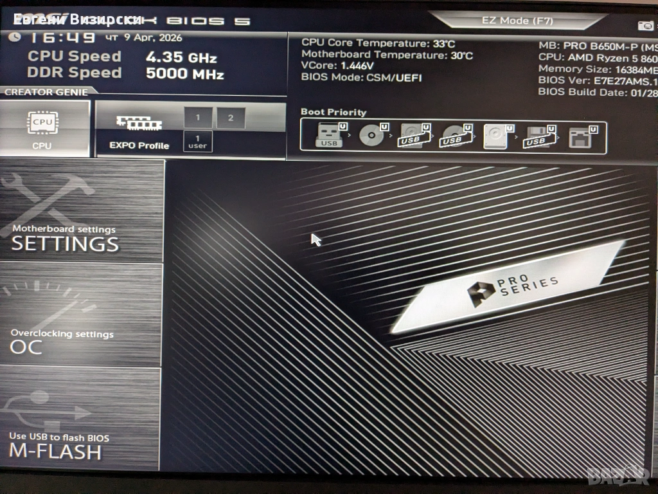
Task: Select USB floppy boot device
Action: [540, 136]
